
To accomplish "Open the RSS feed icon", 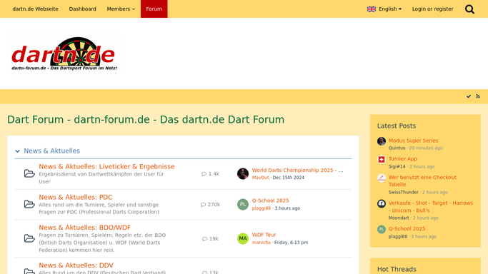I will (478, 96).
